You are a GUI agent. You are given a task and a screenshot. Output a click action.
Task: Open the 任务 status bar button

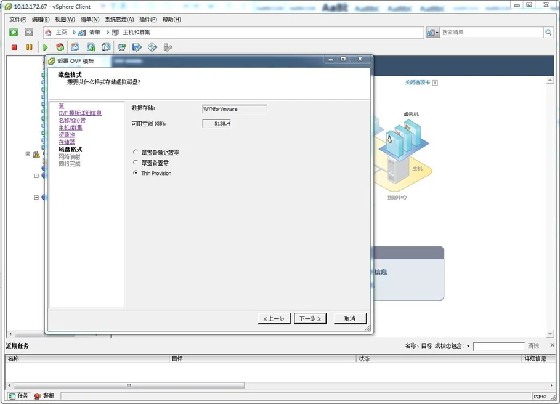[x=18, y=396]
